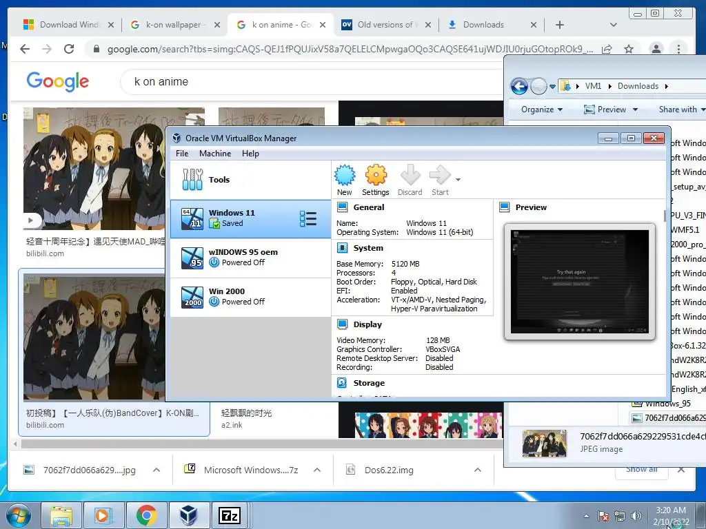Open a new Chrome tab
Viewport: 706px width, 529px height.
[x=560, y=25]
